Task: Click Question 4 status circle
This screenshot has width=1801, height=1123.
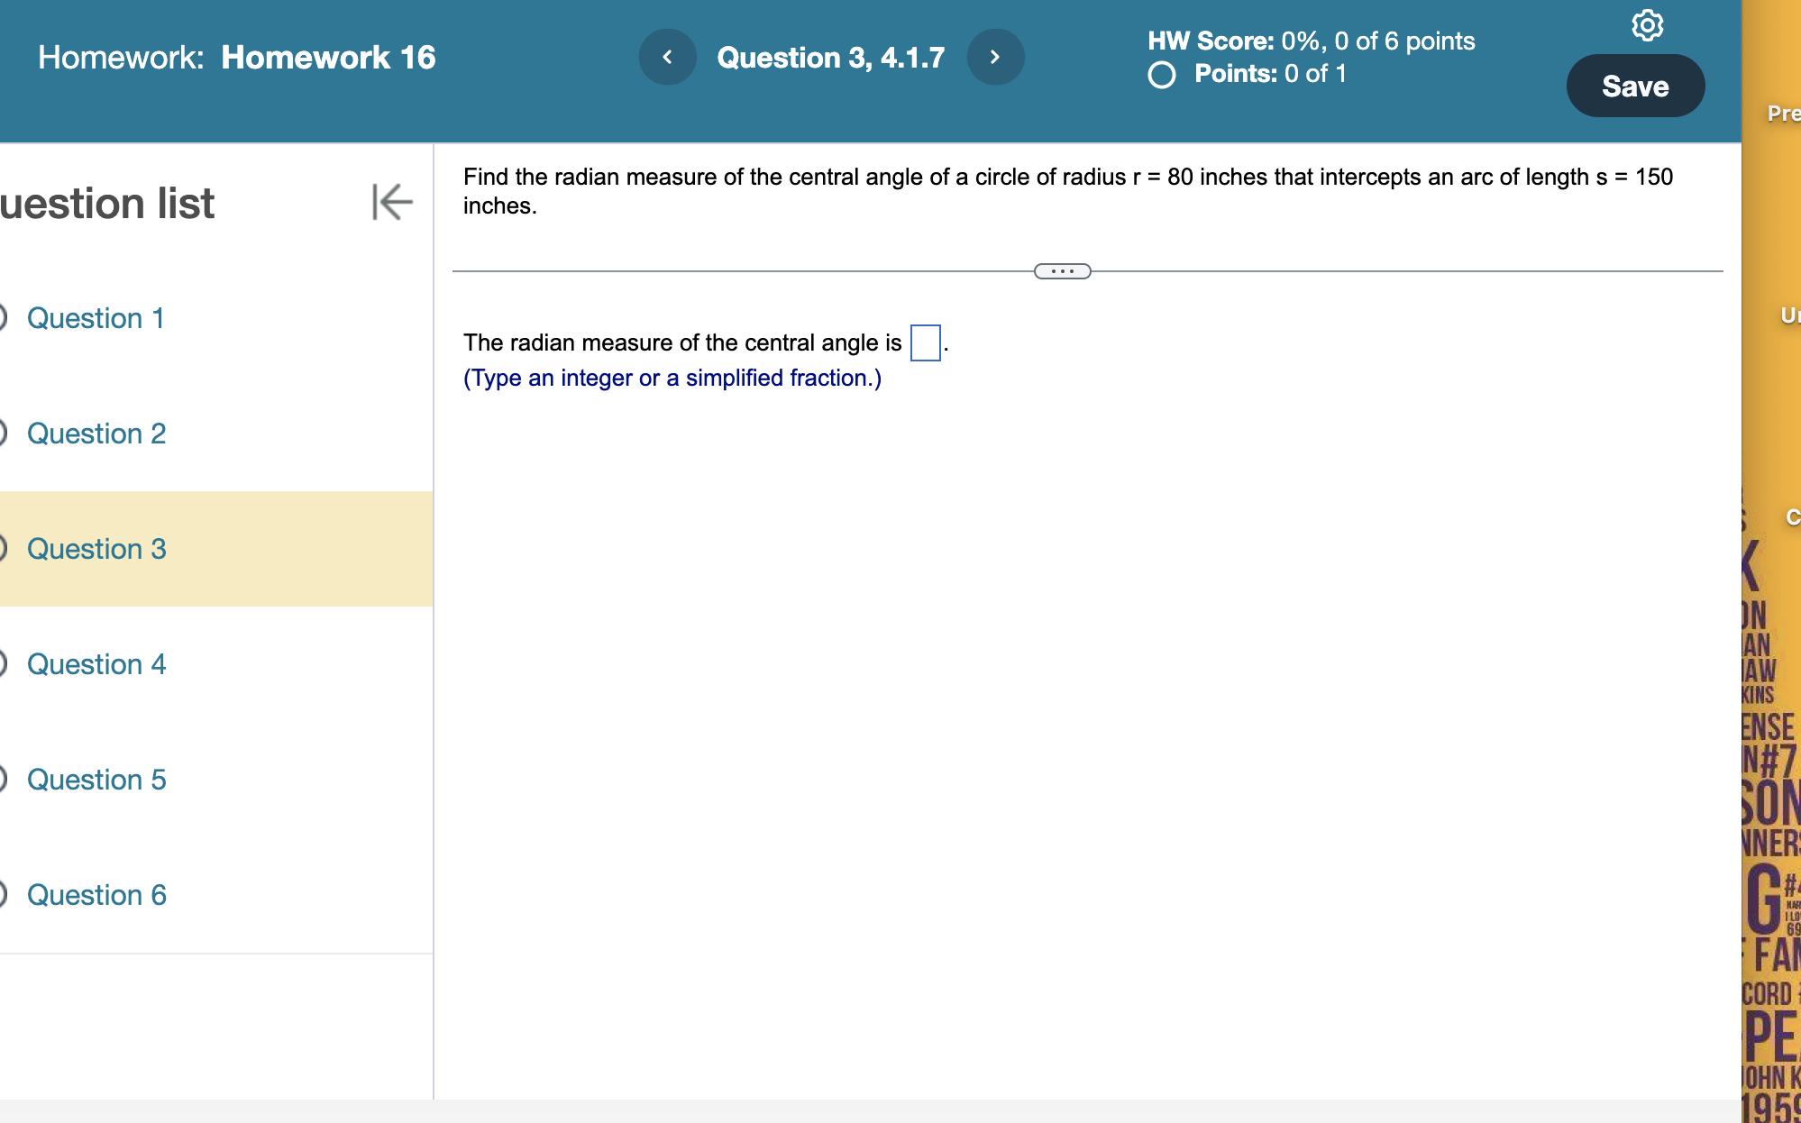Action: [x=3, y=664]
